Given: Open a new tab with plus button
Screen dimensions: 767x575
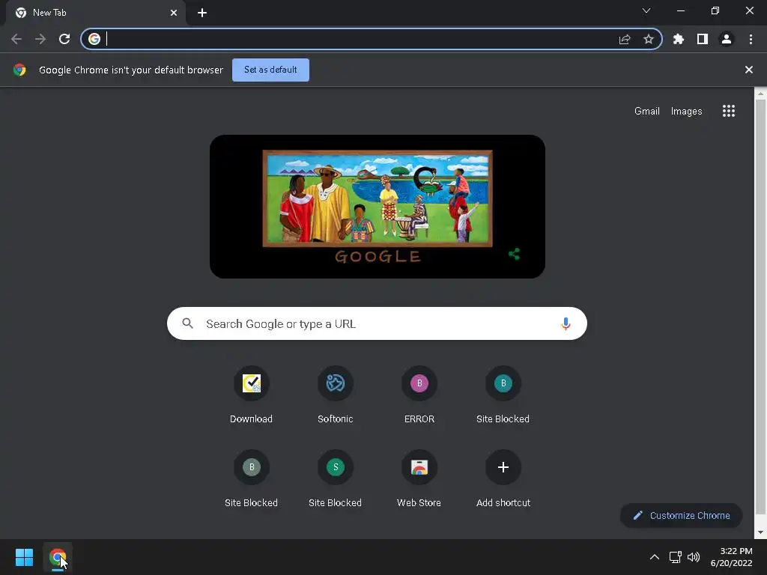Looking at the screenshot, I should [202, 13].
